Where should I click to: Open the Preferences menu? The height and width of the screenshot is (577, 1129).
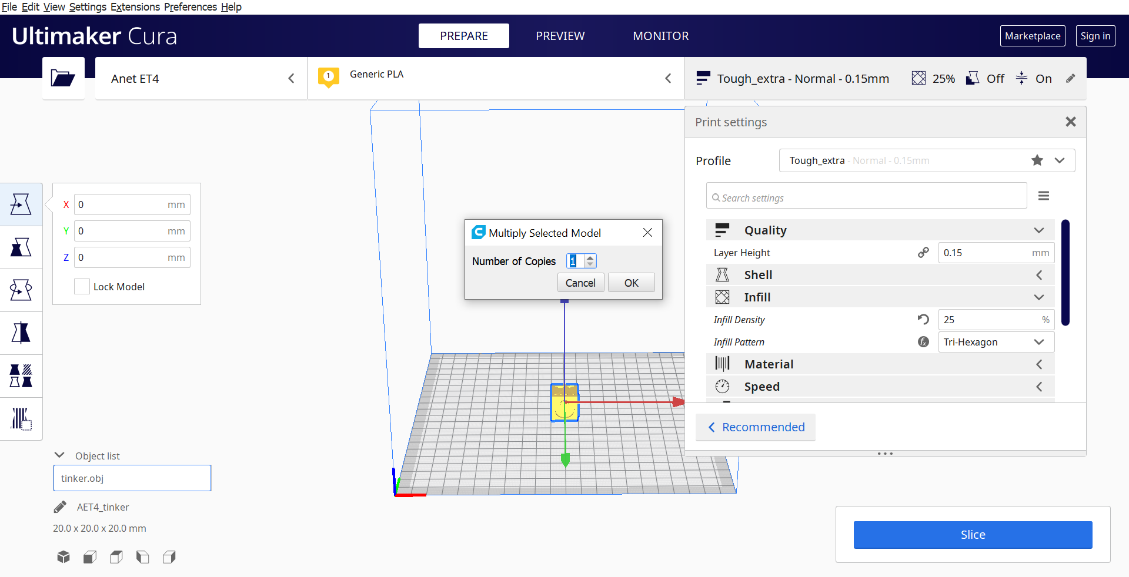point(191,7)
